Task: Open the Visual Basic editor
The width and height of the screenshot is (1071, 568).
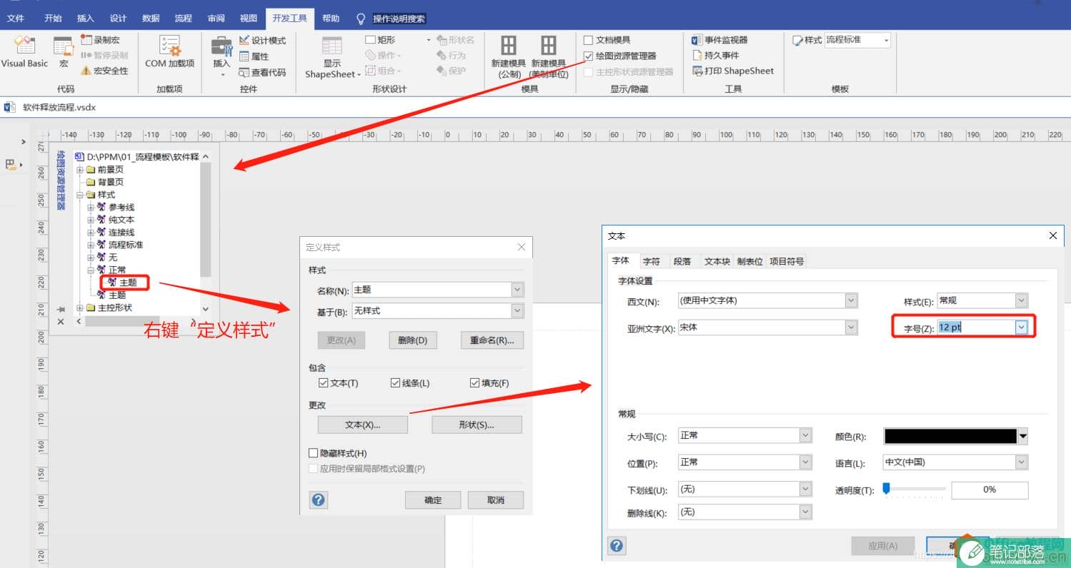Action: [x=24, y=52]
